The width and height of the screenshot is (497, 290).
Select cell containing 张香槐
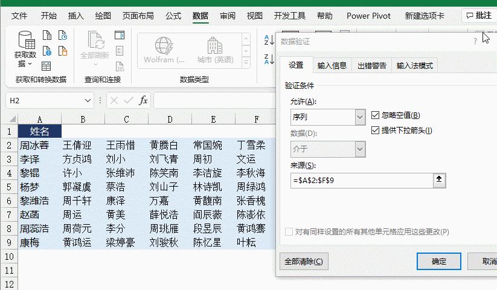tap(255, 201)
